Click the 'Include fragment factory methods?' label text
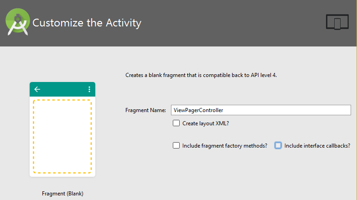Screen dimensions: 357x200 [225, 146]
